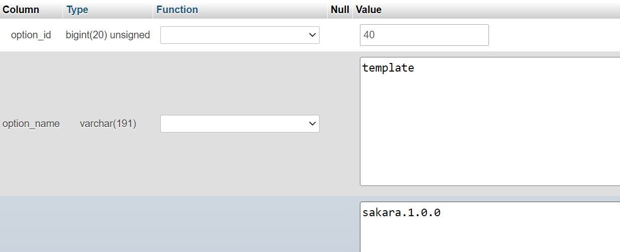Click the empty Null cell in option_id row
Screen dimensions: 620x252
coord(340,35)
